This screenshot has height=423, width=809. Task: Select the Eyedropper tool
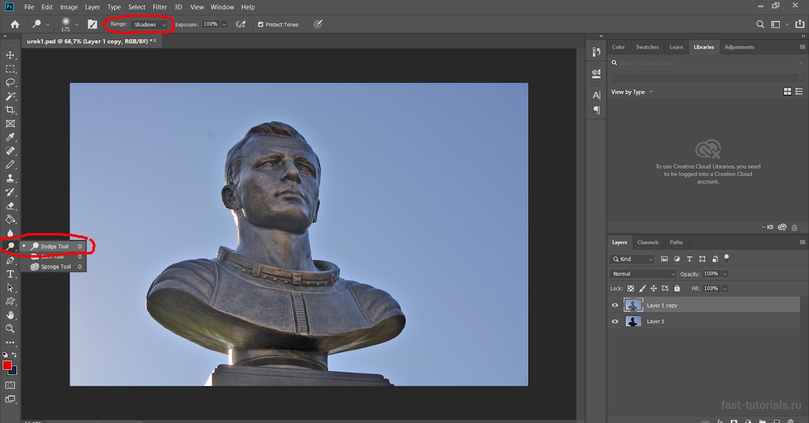tap(10, 138)
